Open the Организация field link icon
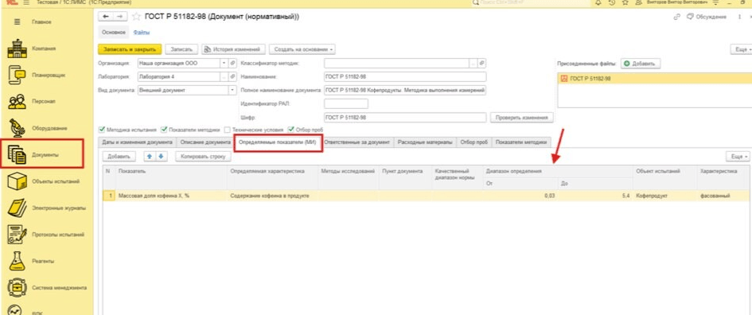Screen dimensions: 752x315 (233, 63)
